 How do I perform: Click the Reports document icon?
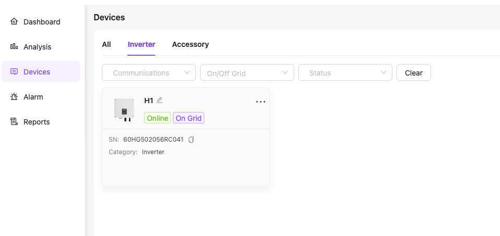(x=14, y=122)
